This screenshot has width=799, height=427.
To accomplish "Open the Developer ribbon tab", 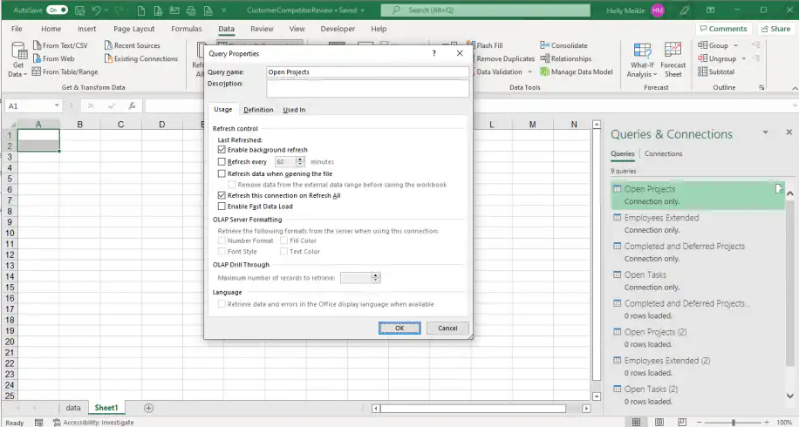I will [x=338, y=29].
